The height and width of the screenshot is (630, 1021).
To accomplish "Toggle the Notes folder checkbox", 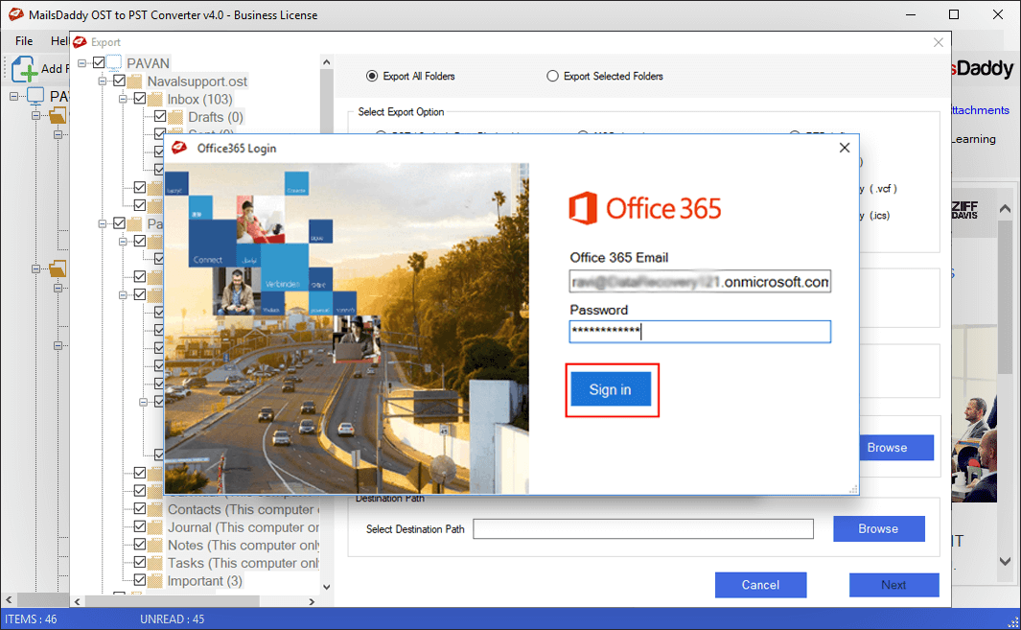I will [139, 544].
